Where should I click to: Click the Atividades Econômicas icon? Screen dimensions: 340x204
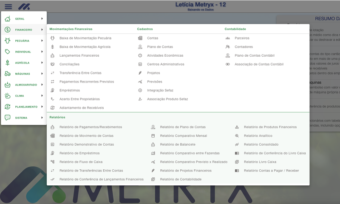140,55
